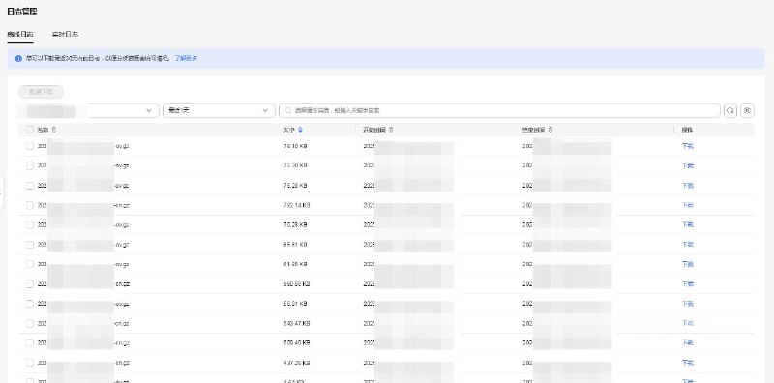Sort by the Start Time column icon
This screenshot has height=383, width=774.
tap(391, 130)
